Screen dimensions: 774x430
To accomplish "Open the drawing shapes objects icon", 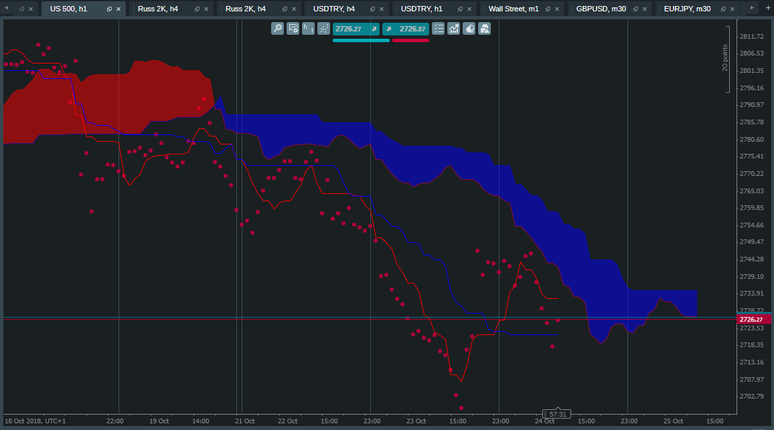I will point(485,29).
